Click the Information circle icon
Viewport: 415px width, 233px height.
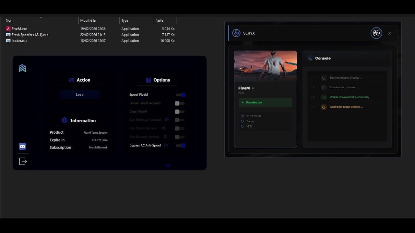tap(65, 120)
